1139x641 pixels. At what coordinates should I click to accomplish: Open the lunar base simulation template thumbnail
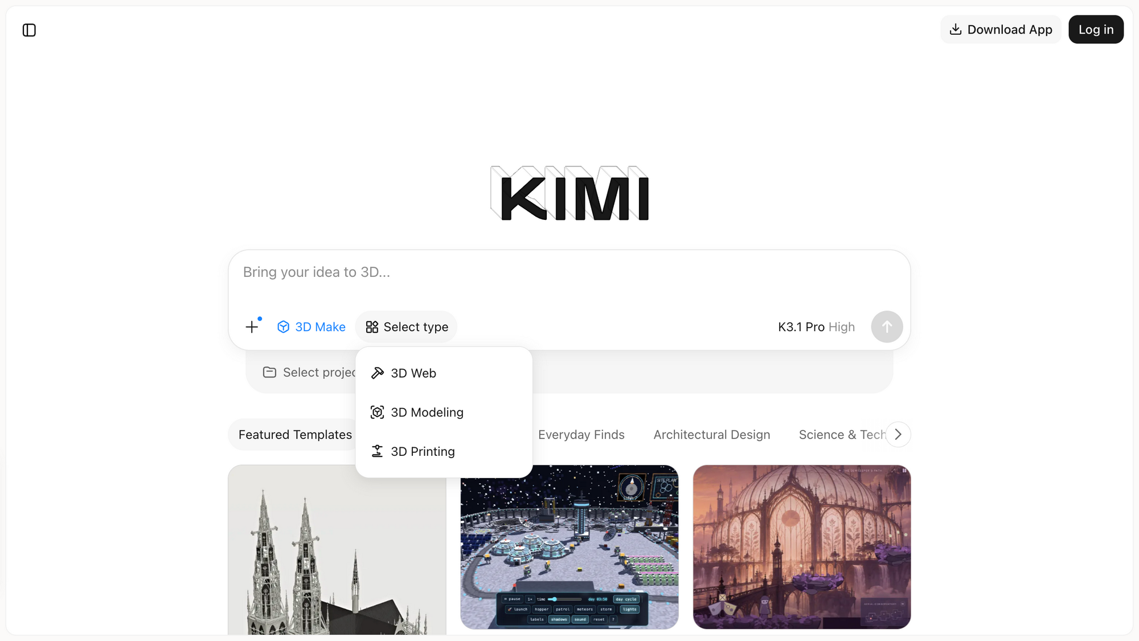pos(569,547)
